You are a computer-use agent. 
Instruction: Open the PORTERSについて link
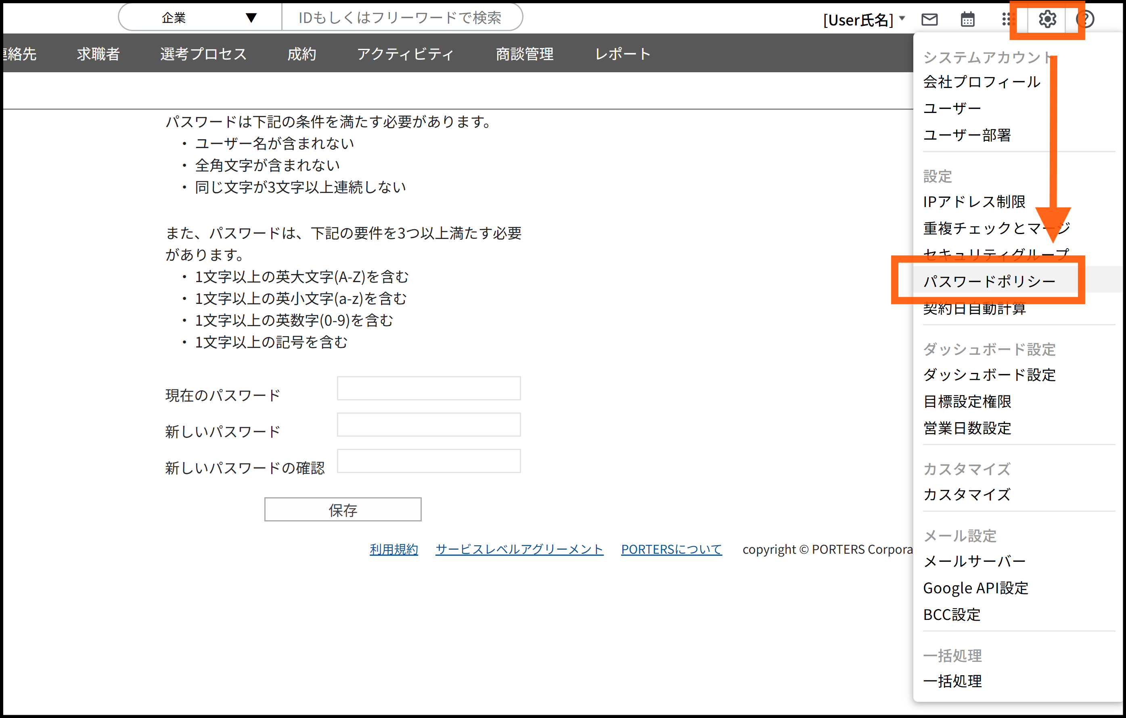672,549
